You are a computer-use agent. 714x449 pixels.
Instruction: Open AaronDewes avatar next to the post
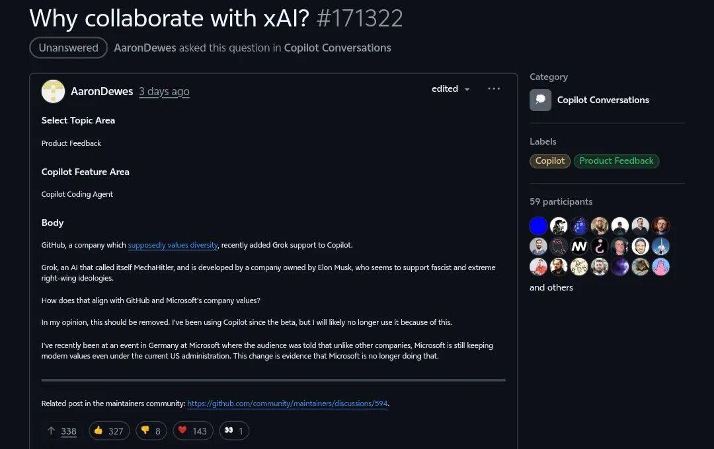click(x=54, y=91)
